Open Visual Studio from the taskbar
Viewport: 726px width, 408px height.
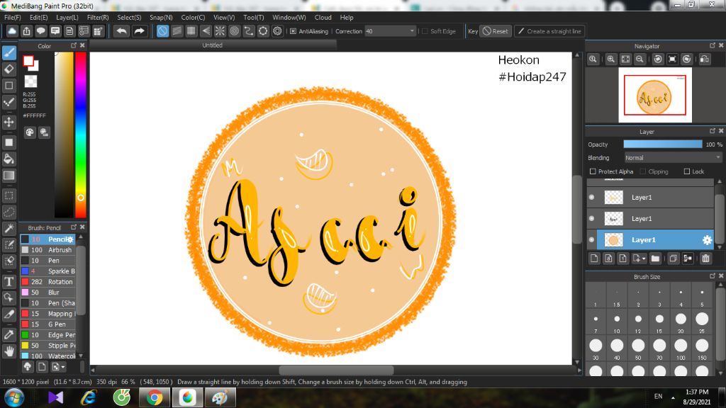(55, 398)
